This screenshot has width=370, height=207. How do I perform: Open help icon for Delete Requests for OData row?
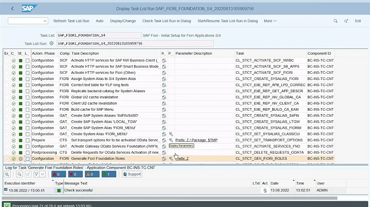pyautogui.click(x=164, y=152)
